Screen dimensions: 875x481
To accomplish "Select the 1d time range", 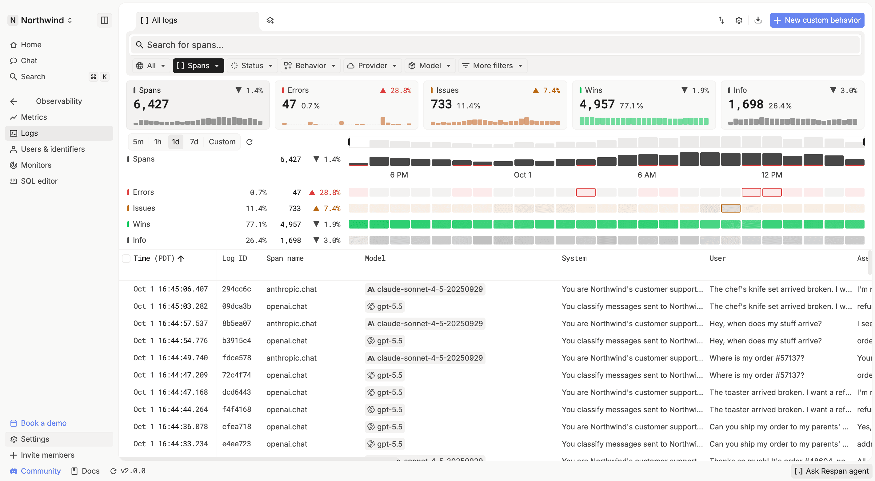I will 176,142.
